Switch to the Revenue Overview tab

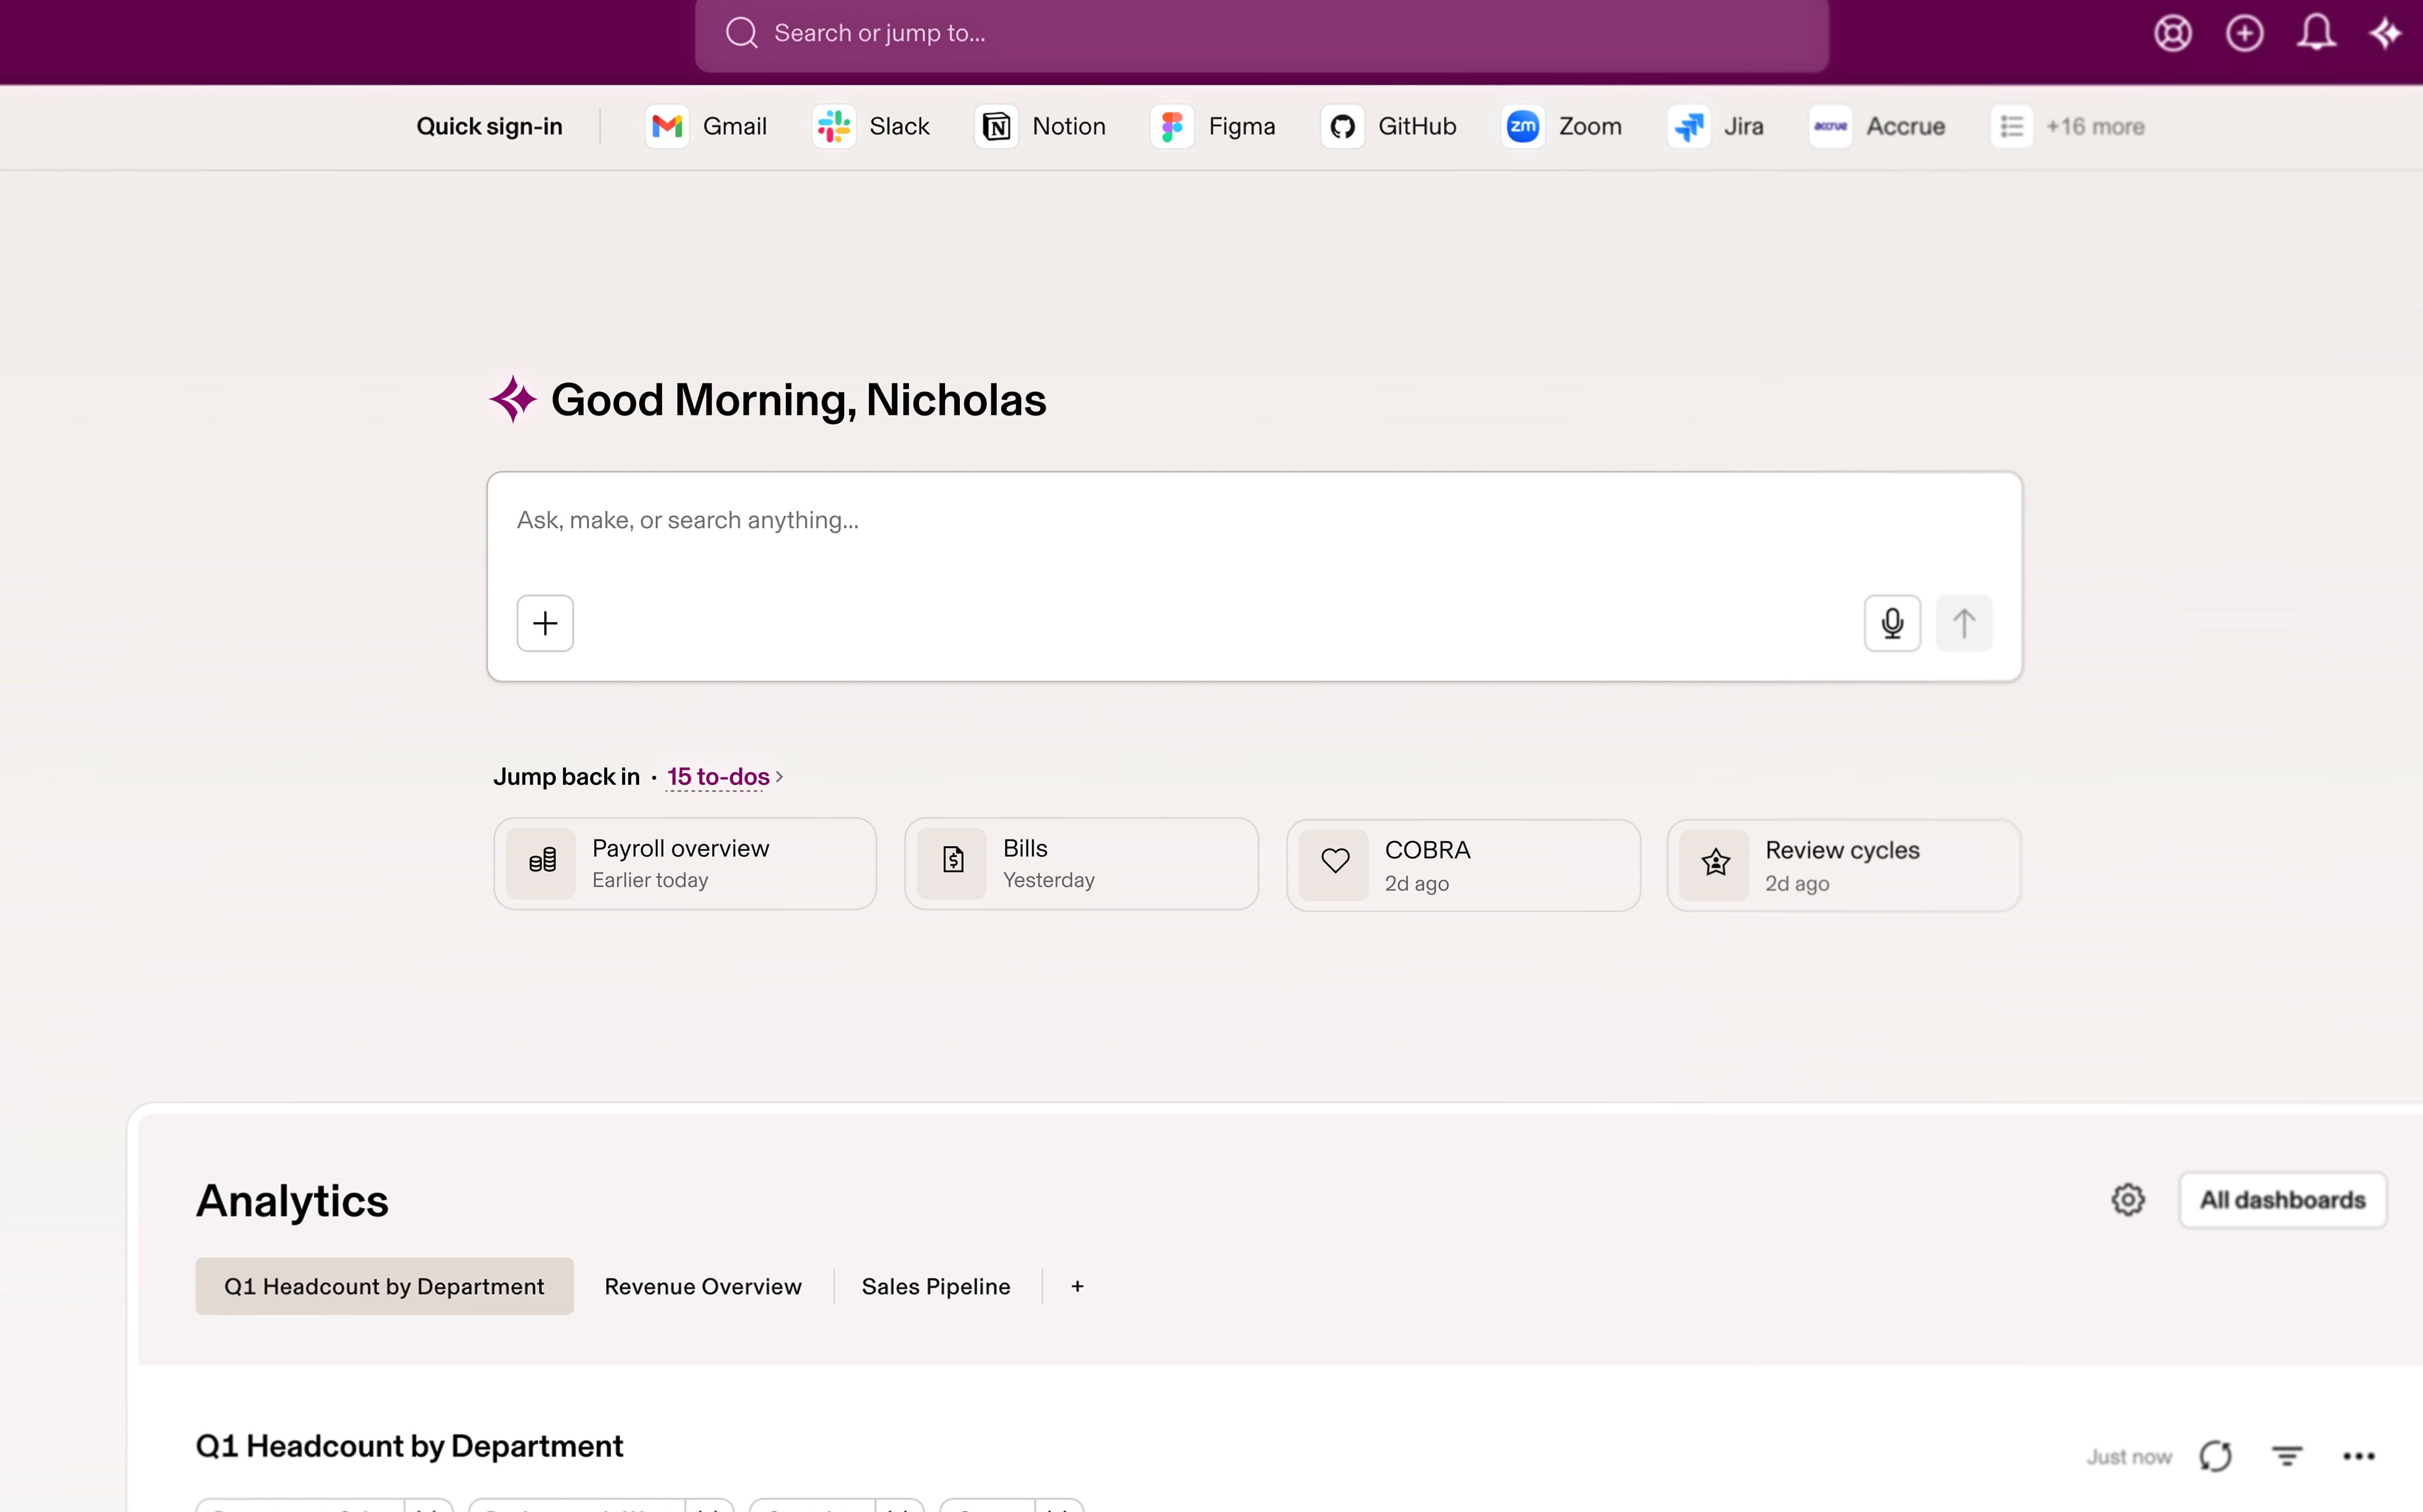(x=703, y=1287)
